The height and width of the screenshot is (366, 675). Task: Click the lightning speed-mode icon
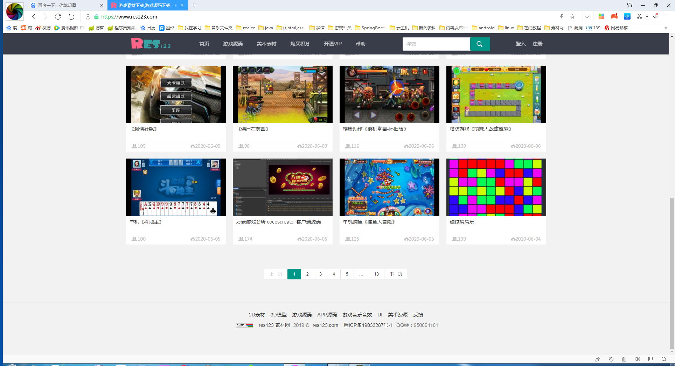click(x=562, y=16)
